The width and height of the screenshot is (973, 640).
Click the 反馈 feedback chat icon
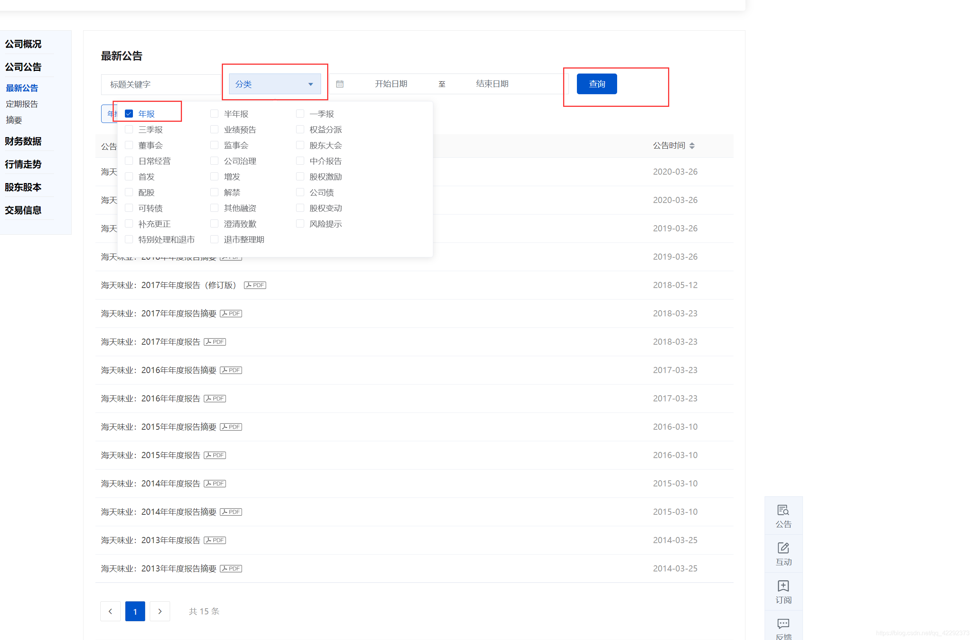[x=783, y=623]
